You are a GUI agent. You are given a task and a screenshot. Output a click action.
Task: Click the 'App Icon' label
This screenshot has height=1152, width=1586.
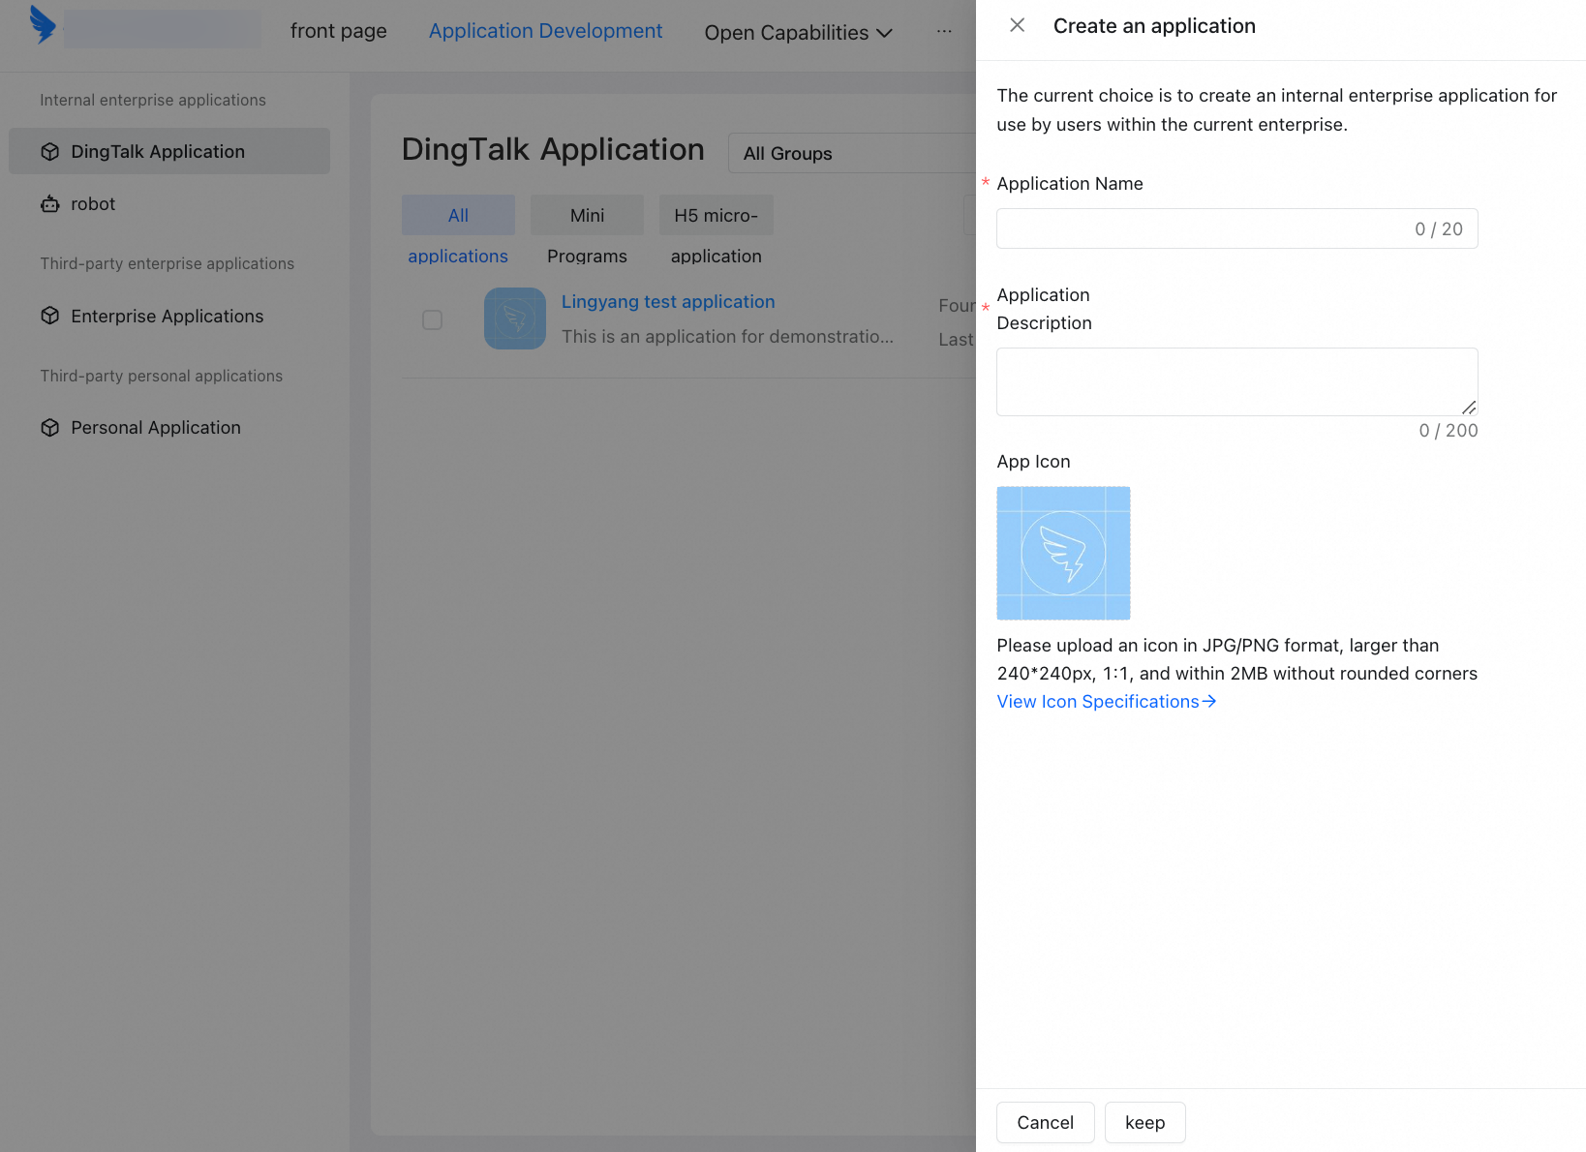[x=1033, y=462]
